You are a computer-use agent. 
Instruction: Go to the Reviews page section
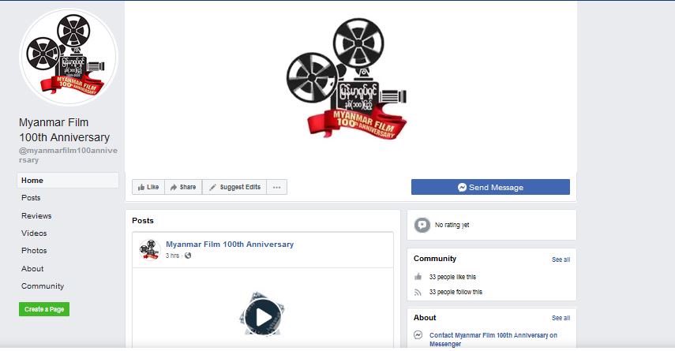coord(36,215)
